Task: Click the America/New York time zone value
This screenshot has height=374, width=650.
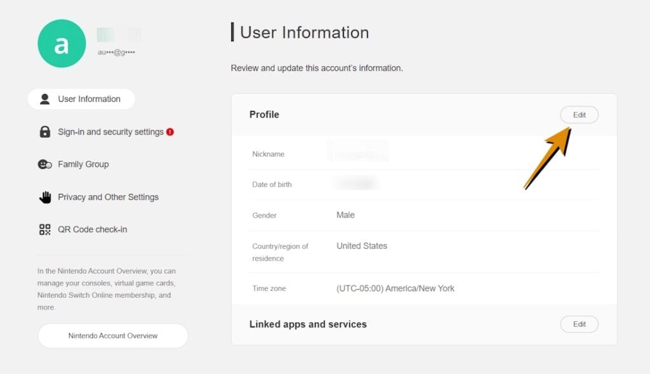Action: 395,288
